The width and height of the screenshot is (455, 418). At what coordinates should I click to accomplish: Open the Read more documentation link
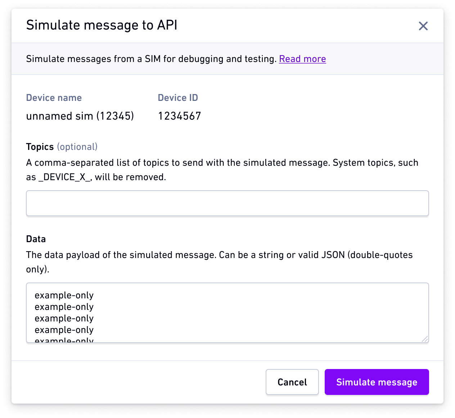(302, 59)
